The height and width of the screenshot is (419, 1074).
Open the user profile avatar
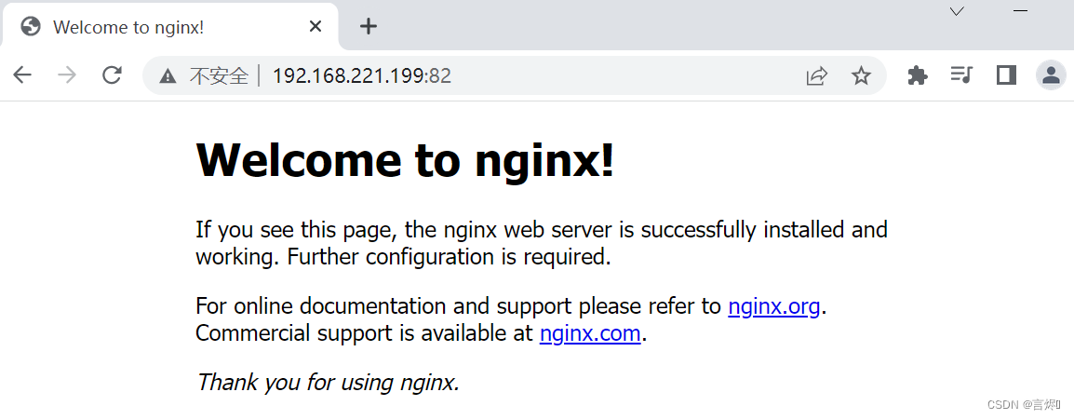coord(1051,75)
